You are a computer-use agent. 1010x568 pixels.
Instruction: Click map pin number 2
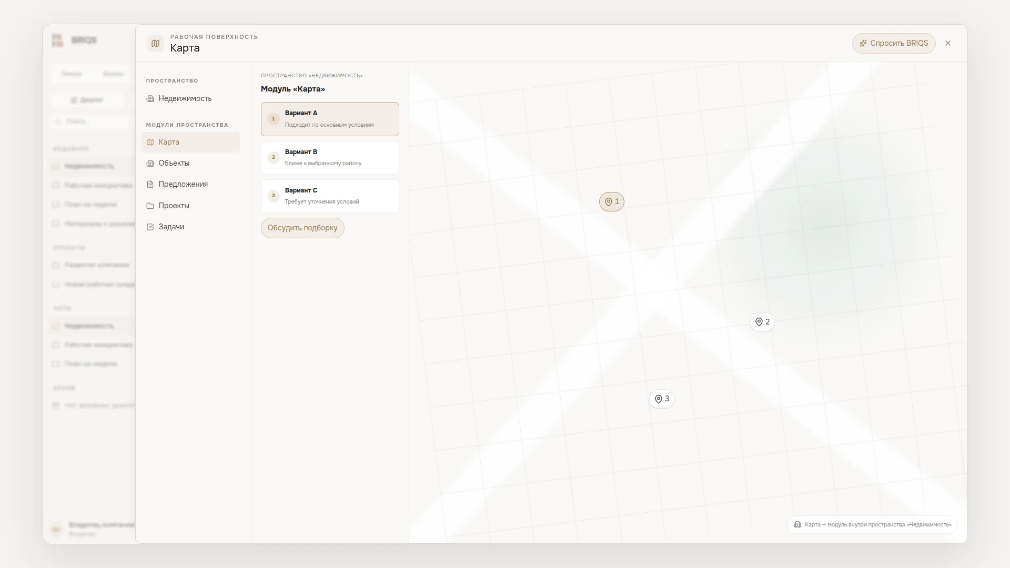[x=762, y=322]
